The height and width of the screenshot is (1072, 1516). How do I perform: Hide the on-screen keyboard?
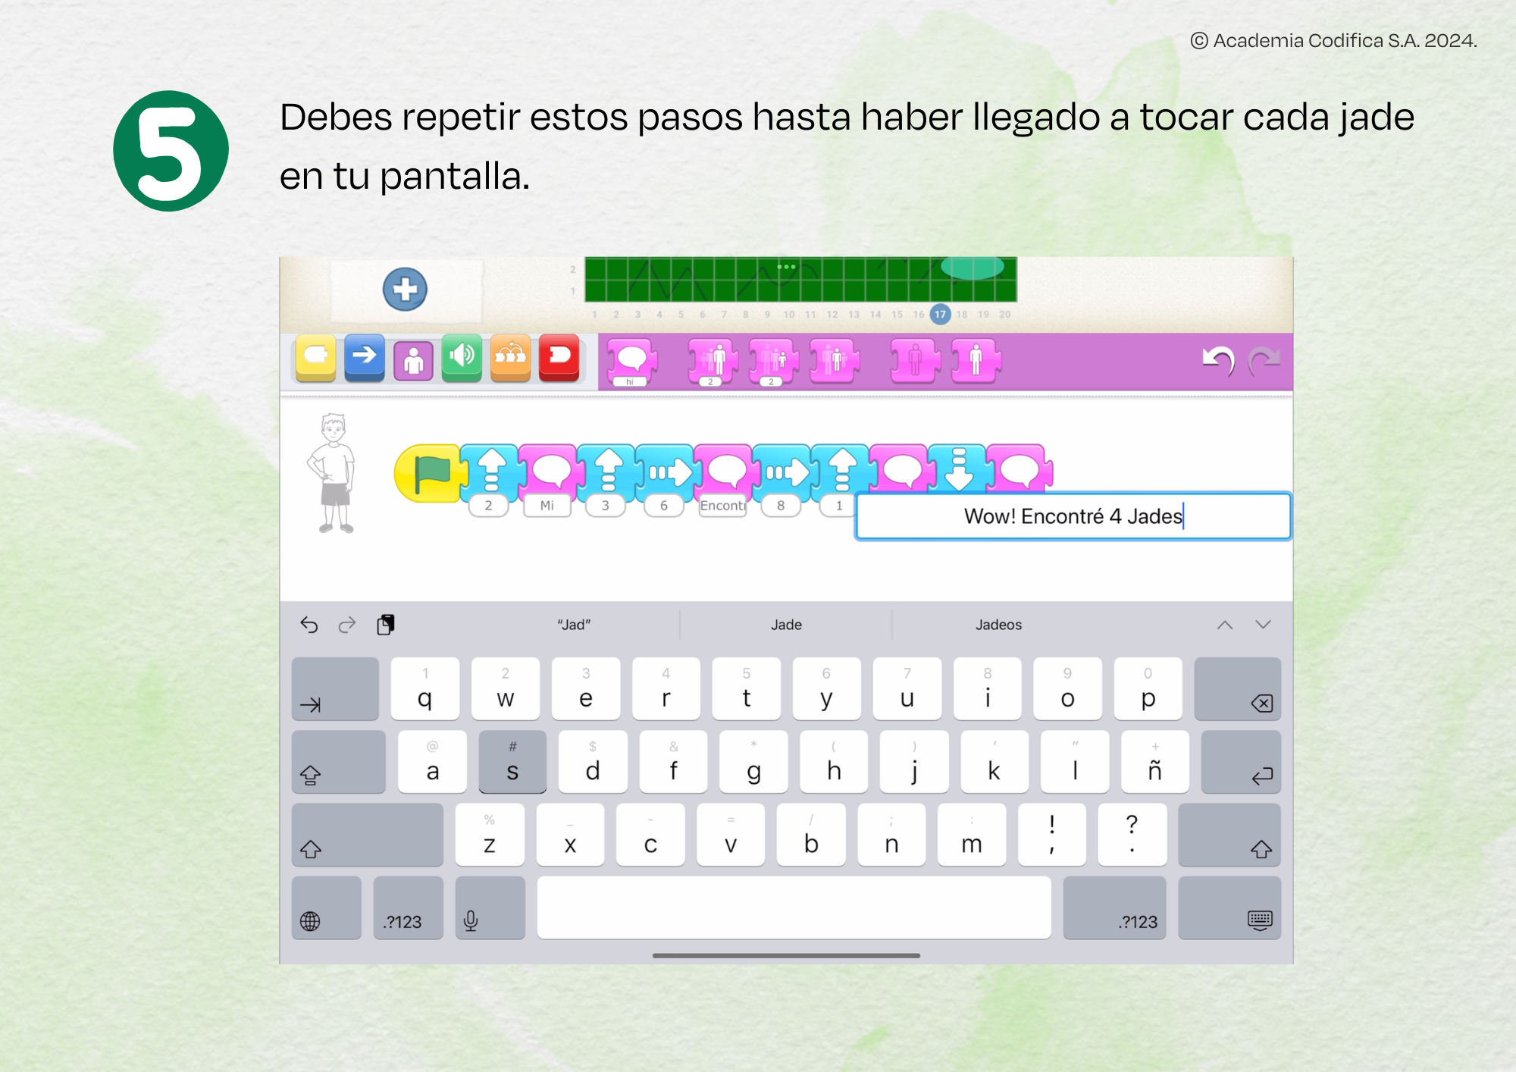1229,907
